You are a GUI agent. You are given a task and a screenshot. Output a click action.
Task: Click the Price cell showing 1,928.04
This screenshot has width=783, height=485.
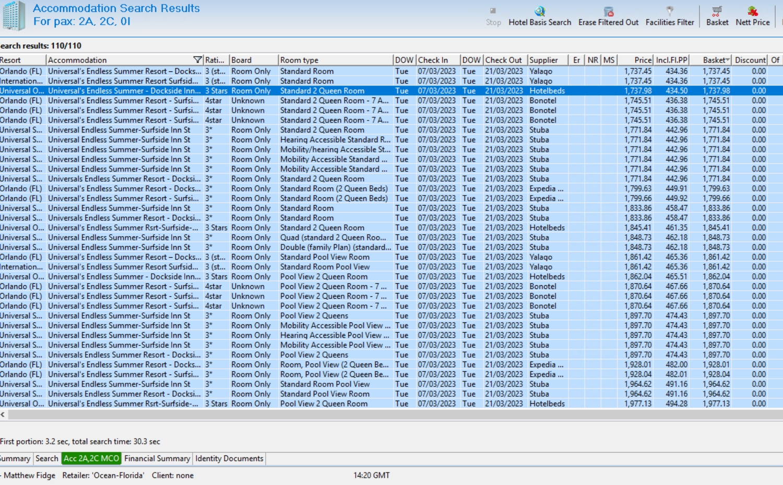tap(638, 374)
